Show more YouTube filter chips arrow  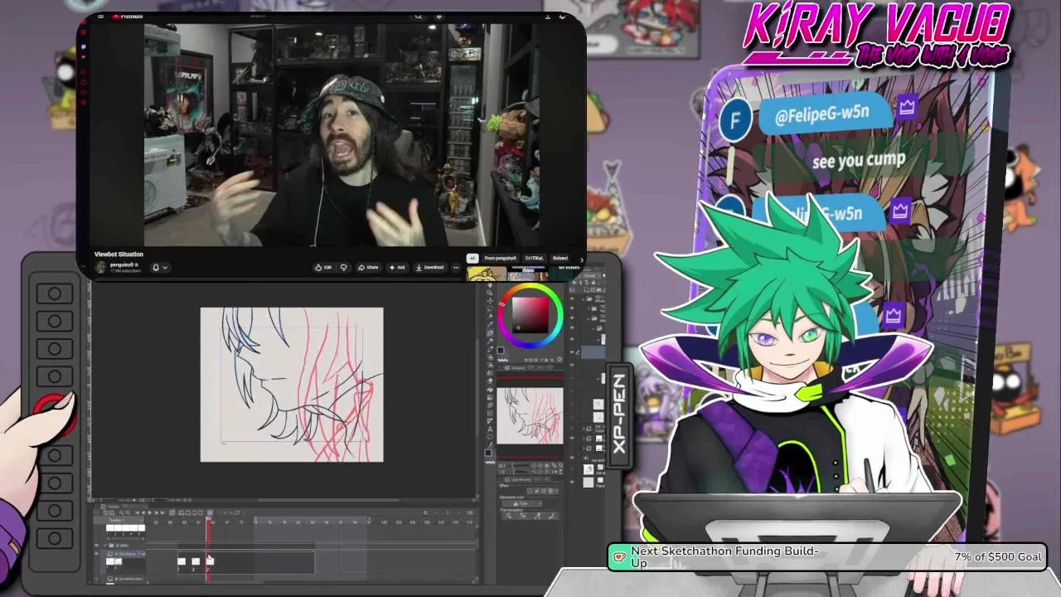(582, 260)
